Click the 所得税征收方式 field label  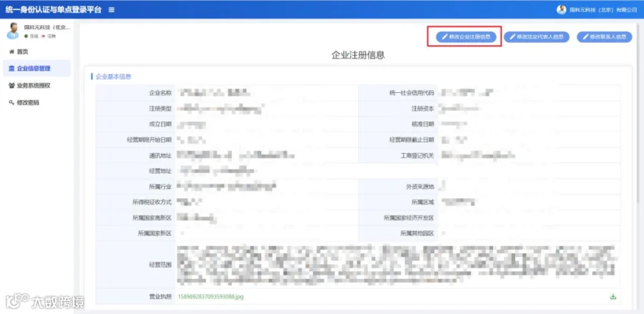(x=152, y=202)
